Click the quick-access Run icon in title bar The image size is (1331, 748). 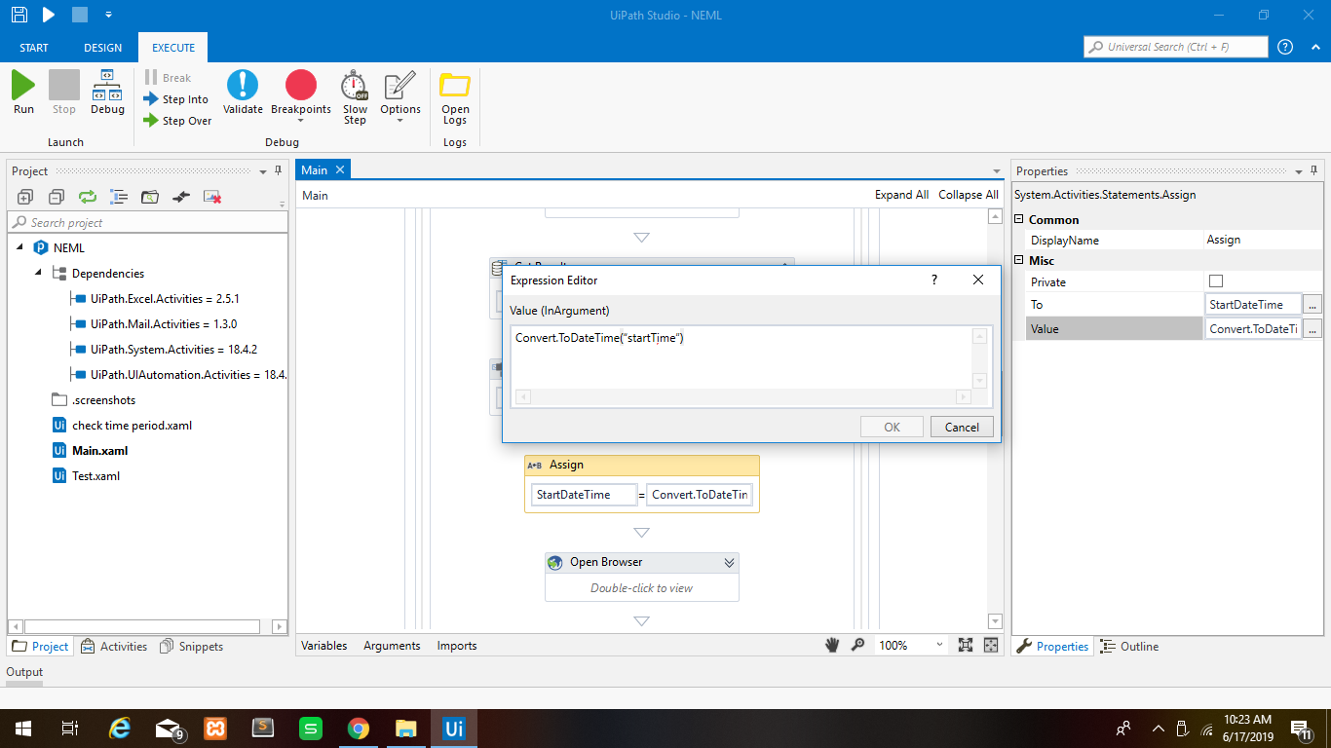click(49, 15)
